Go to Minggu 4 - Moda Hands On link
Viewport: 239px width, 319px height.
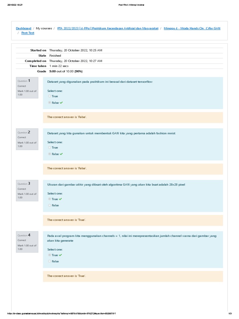click(192, 28)
